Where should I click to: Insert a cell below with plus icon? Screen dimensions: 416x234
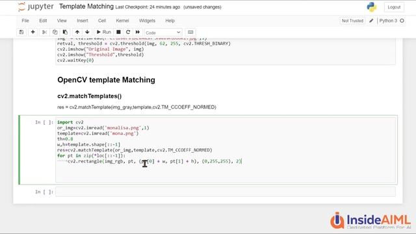click(x=33, y=32)
